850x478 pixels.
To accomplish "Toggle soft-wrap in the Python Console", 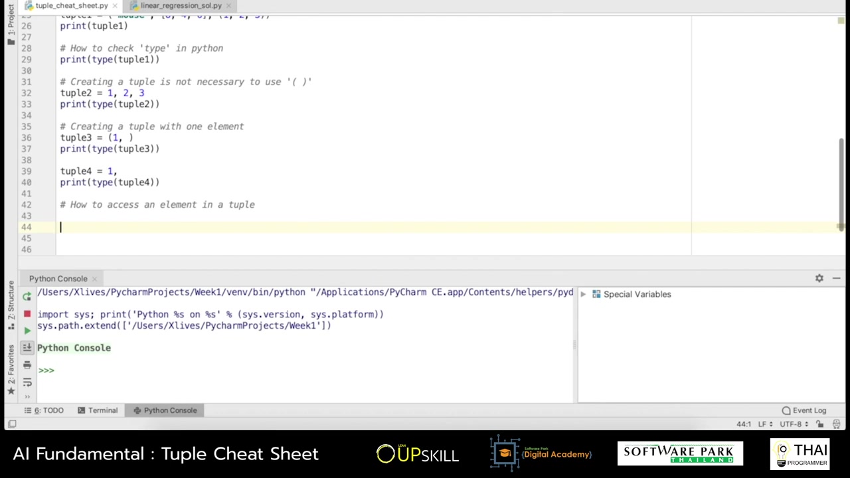I will tap(27, 382).
